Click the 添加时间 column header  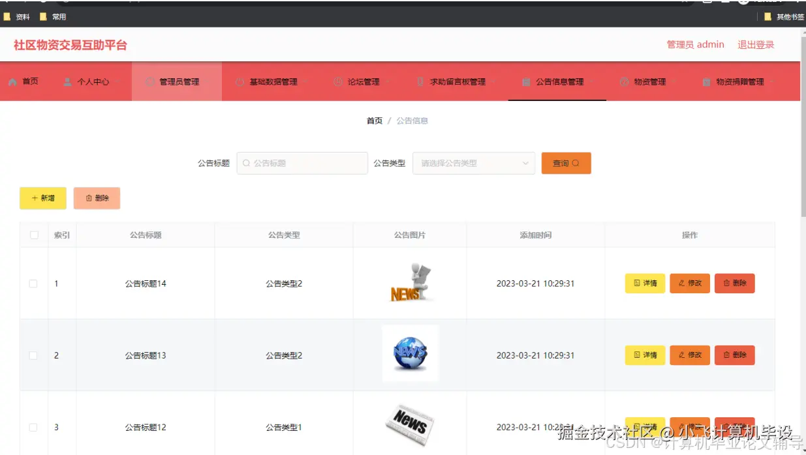536,235
